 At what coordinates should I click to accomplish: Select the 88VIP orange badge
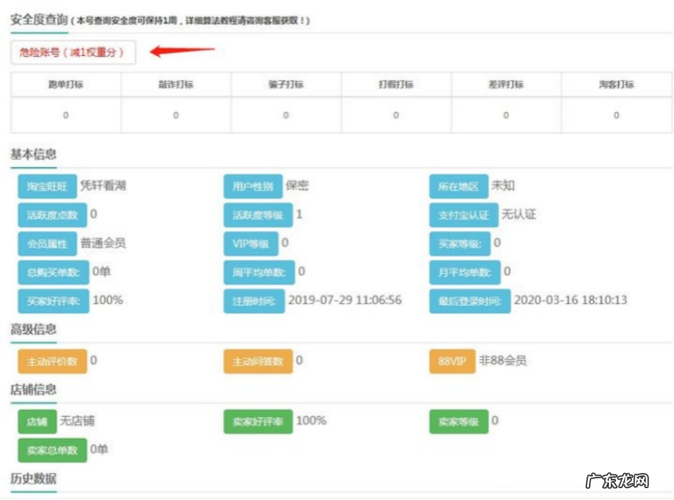(x=452, y=361)
